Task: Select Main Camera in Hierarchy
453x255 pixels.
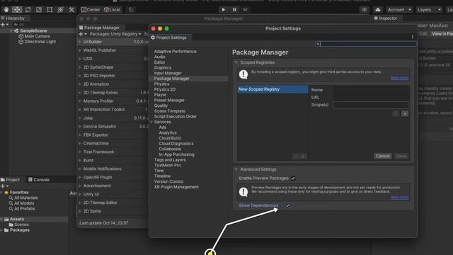Action: [x=37, y=36]
